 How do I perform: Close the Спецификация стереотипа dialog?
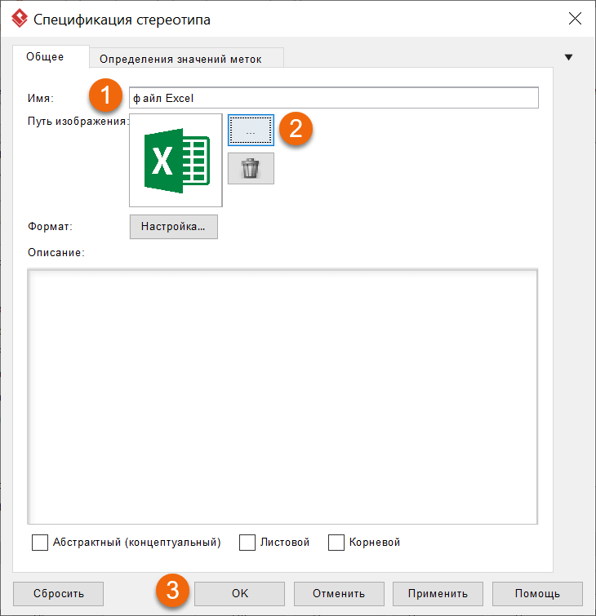[575, 18]
